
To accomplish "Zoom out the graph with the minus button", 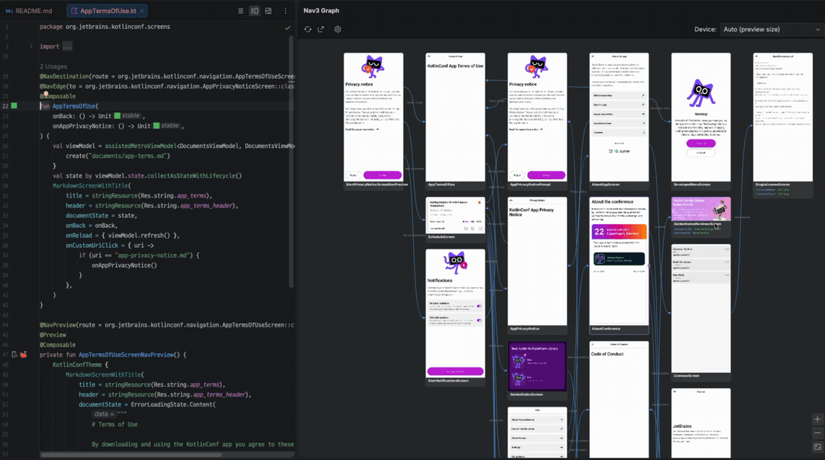I will (x=817, y=433).
